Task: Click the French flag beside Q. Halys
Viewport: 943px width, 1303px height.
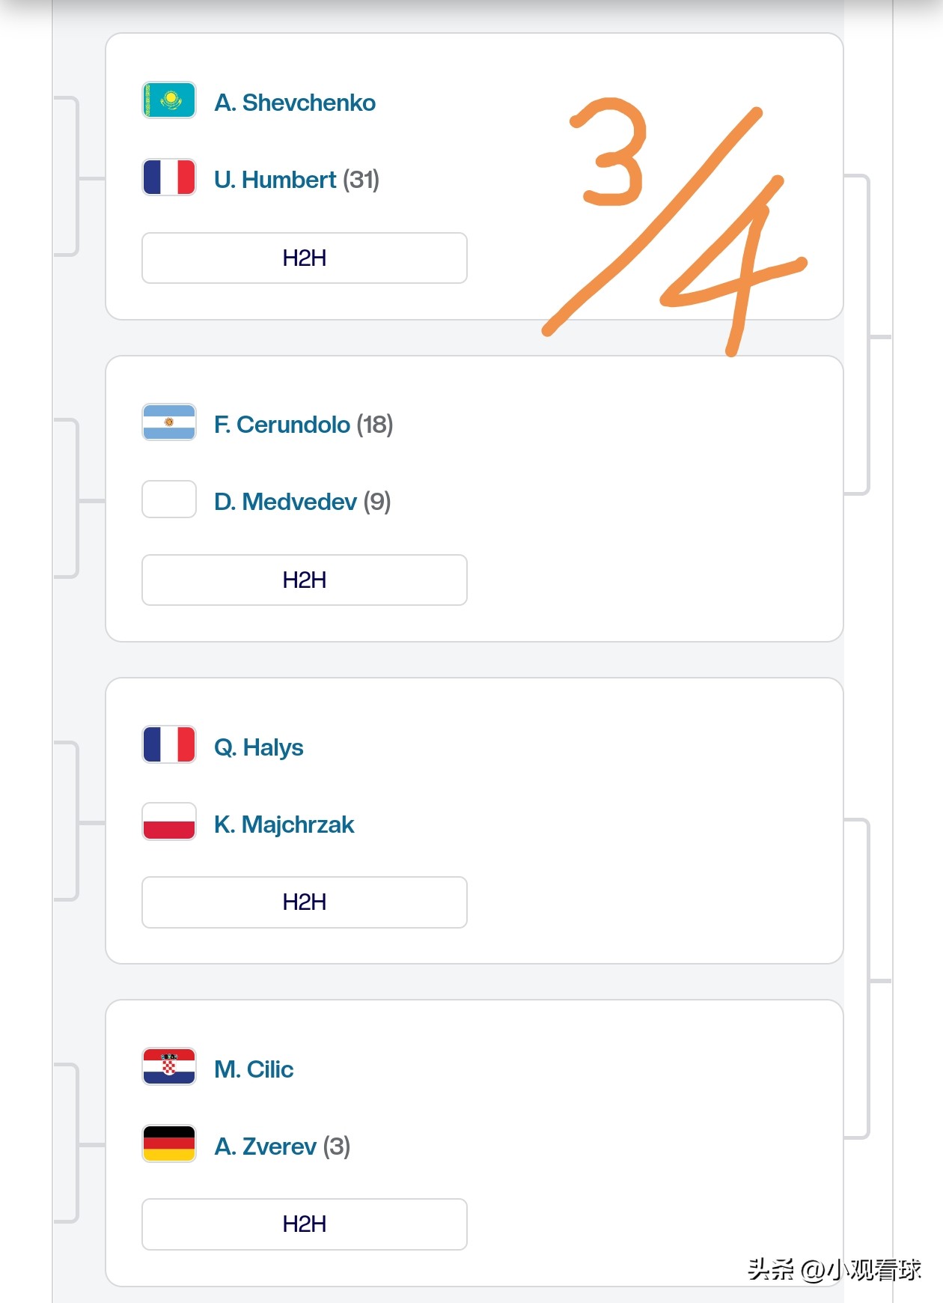Action: coord(169,745)
